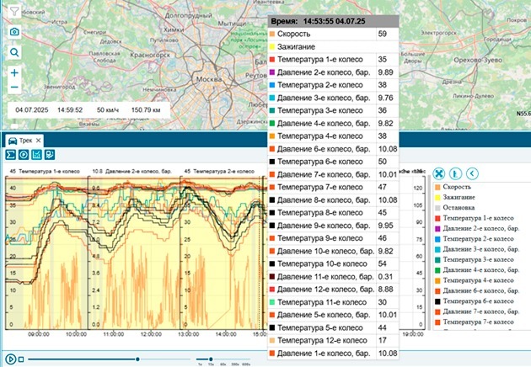Click tooltip row Давление 2-е колесо 9.89
The image size is (531, 367).
click(x=333, y=72)
